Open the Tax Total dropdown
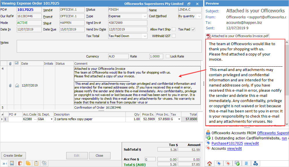289x167 pixels. click(128, 36)
